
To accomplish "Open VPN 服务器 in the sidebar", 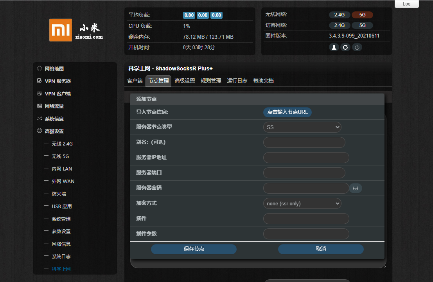I will (x=57, y=81).
